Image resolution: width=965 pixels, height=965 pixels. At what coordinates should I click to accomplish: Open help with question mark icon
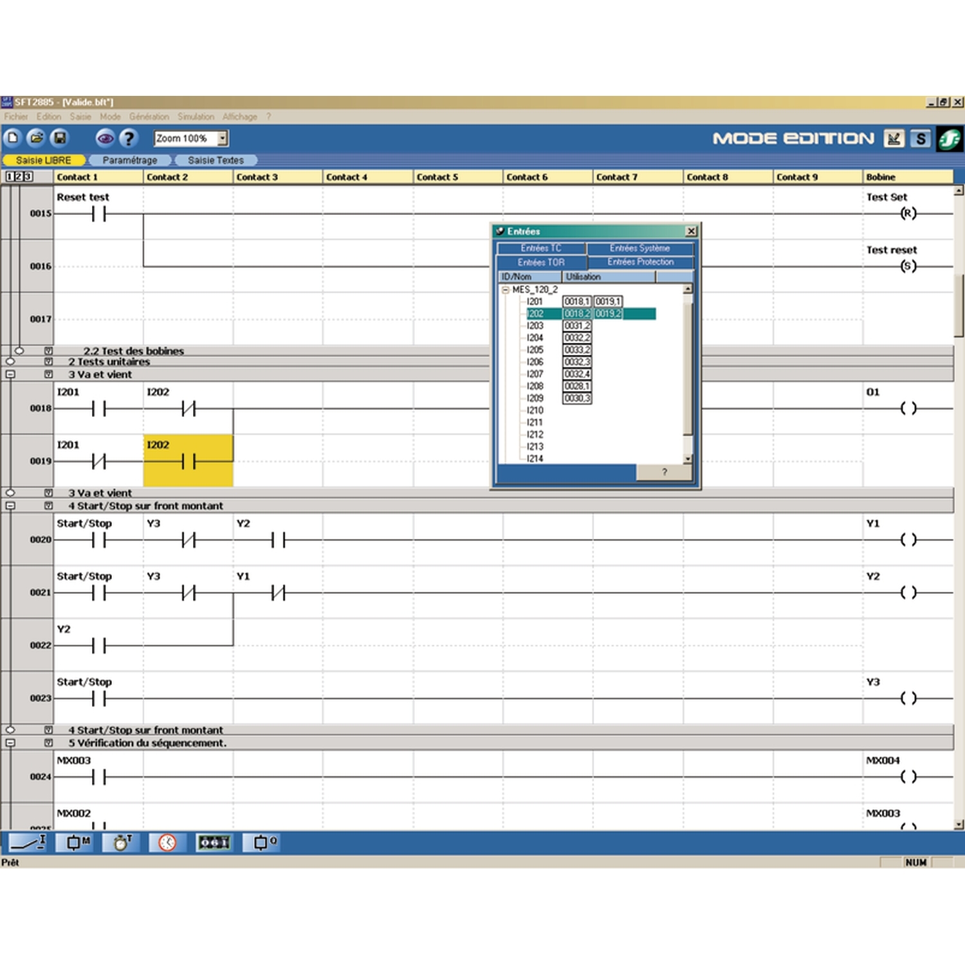point(129,138)
